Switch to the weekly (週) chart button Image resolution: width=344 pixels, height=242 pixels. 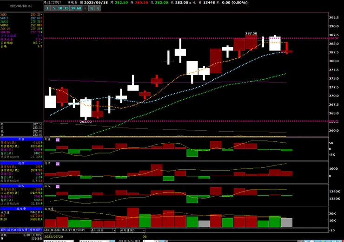[x=92, y=8]
